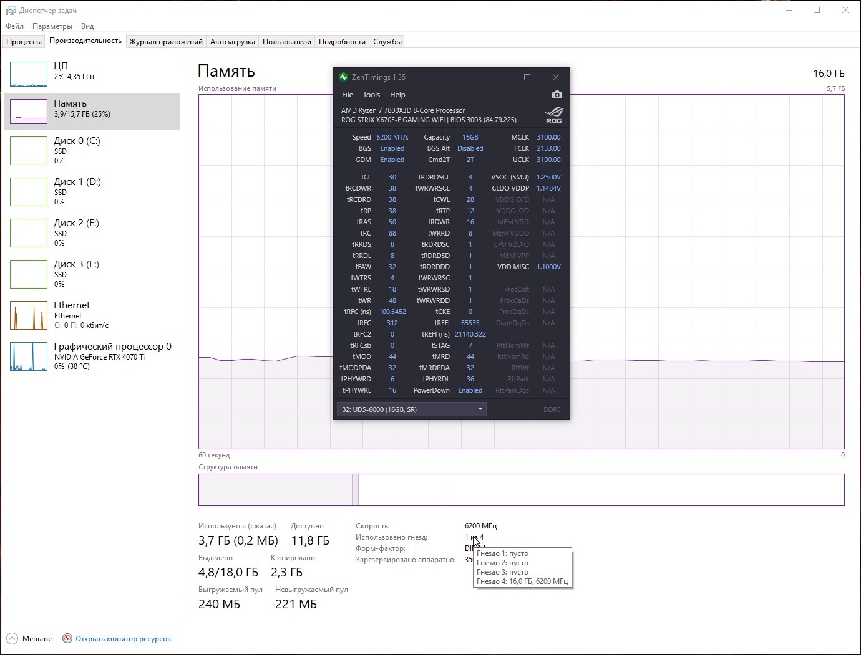Screen dimensions: 861x655
Task: Switch to the Процессы tab
Action: tap(24, 42)
